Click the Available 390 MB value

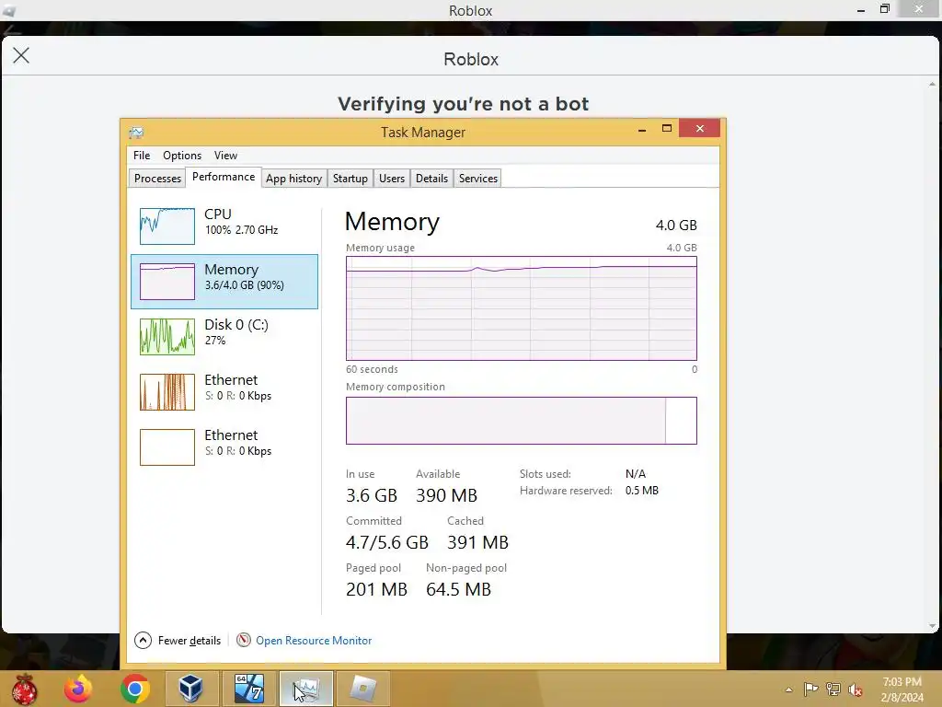click(446, 495)
